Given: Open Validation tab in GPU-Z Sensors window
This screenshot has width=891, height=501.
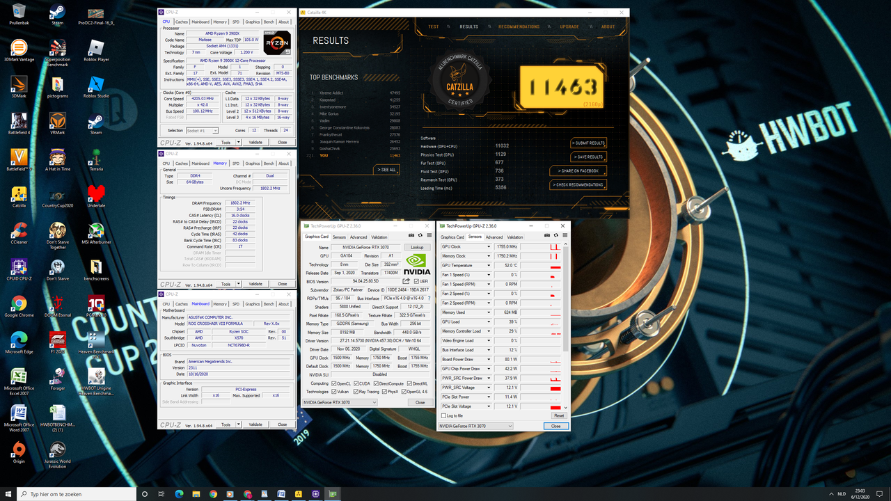Looking at the screenshot, I should 514,237.
